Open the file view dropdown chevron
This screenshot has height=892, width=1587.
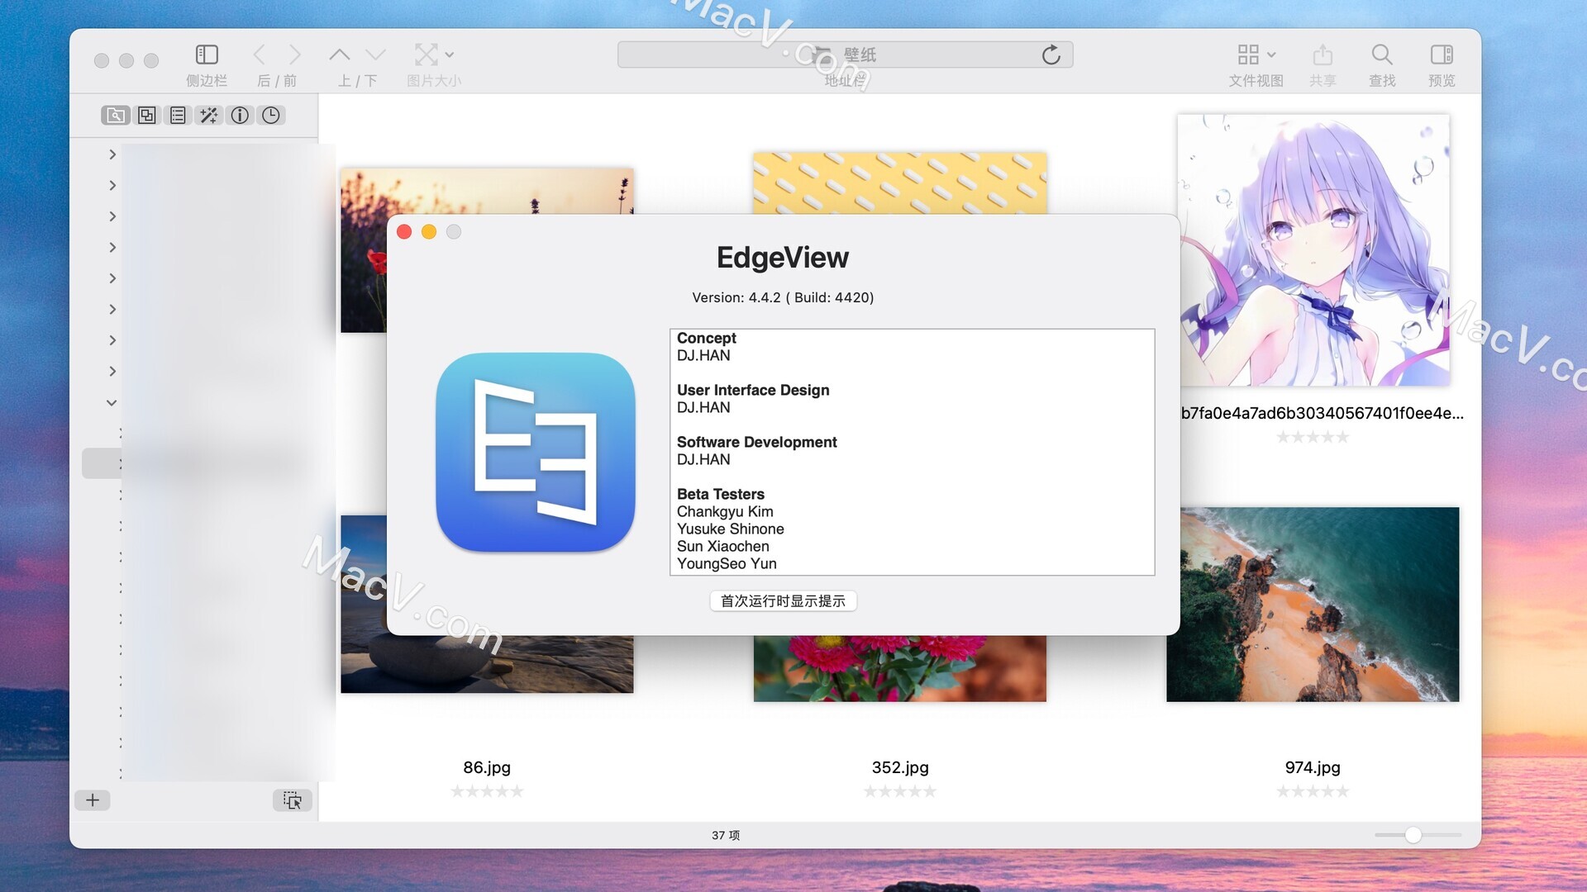tap(1271, 55)
